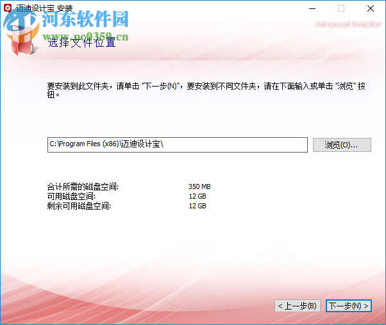This screenshot has height=325, width=386.
Task: Focus the install path input field
Action: [x=177, y=145]
